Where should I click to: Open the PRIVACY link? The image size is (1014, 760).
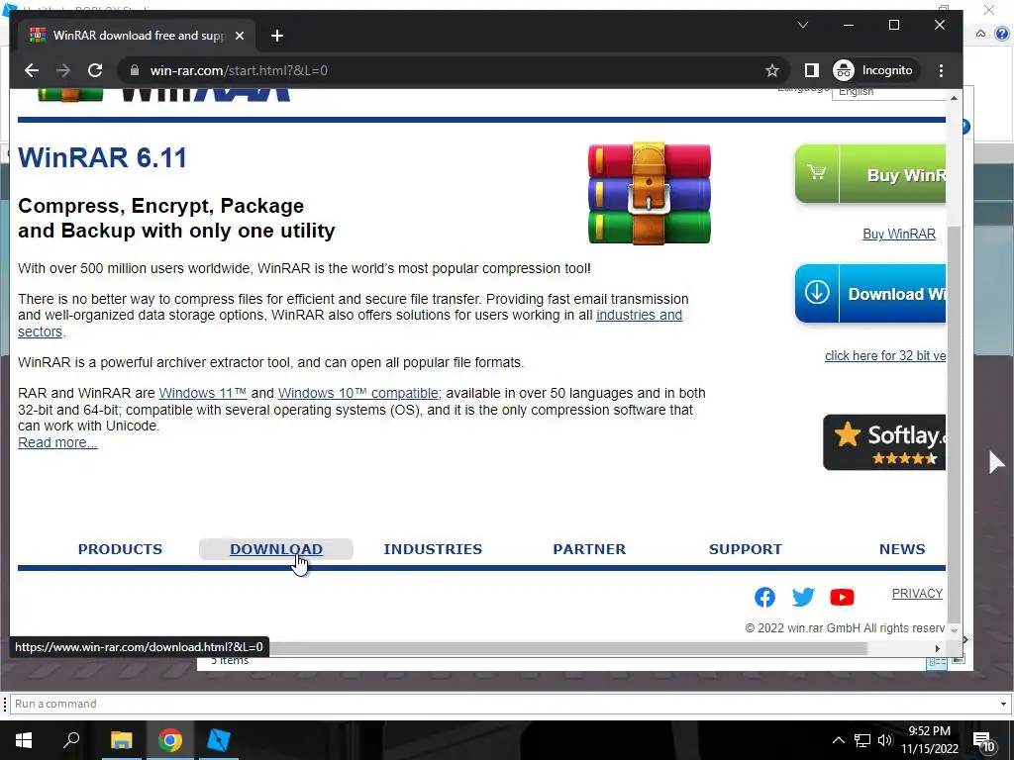point(917,594)
